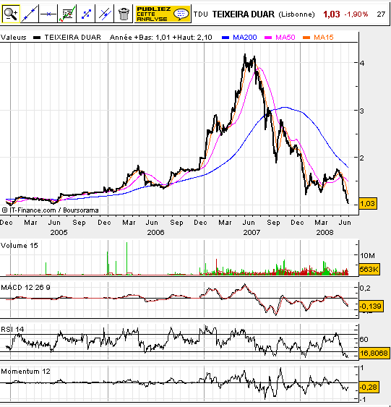Click the (Lisbonne) exchange label
The image size is (391, 407).
click(296, 14)
